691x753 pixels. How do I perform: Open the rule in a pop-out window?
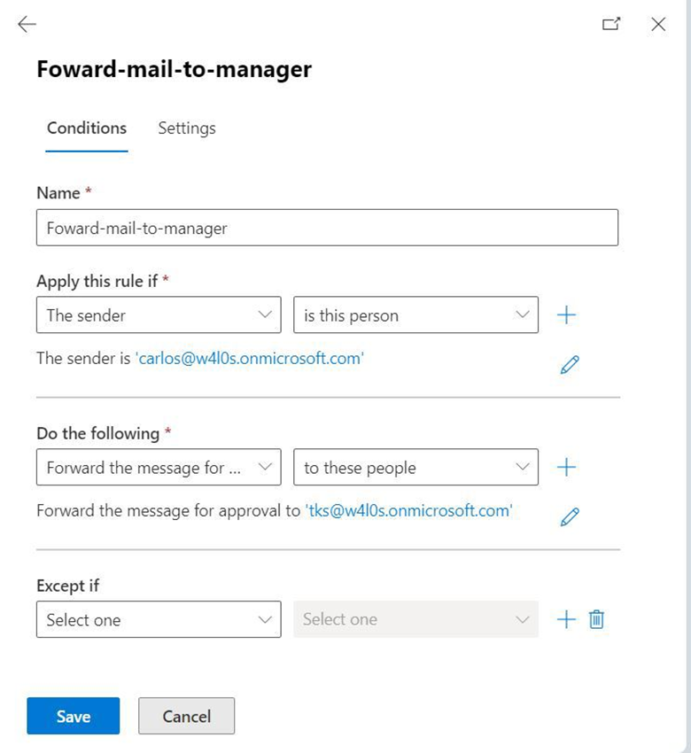tap(611, 25)
